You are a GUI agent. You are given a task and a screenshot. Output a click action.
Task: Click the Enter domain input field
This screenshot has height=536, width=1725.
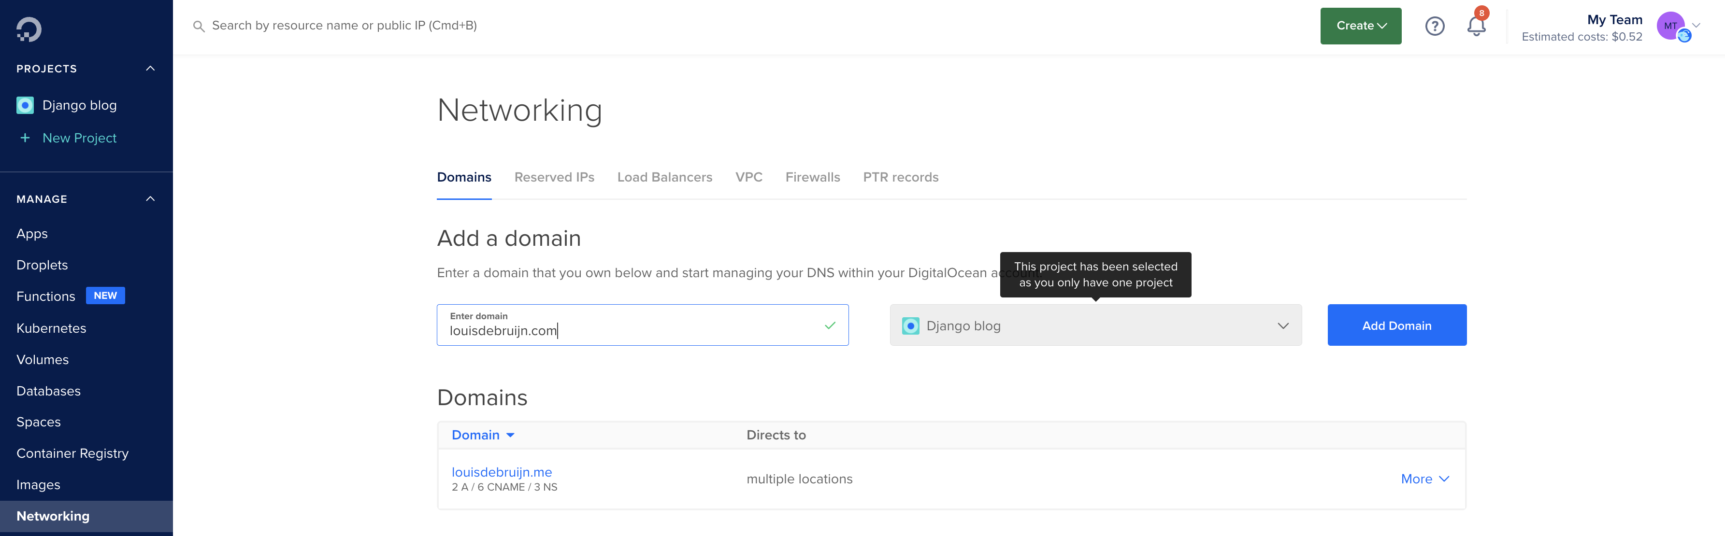(x=642, y=325)
